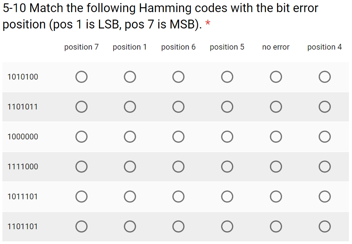Mark position 5 for code 1101011
This screenshot has width=352, height=244.
click(x=227, y=107)
